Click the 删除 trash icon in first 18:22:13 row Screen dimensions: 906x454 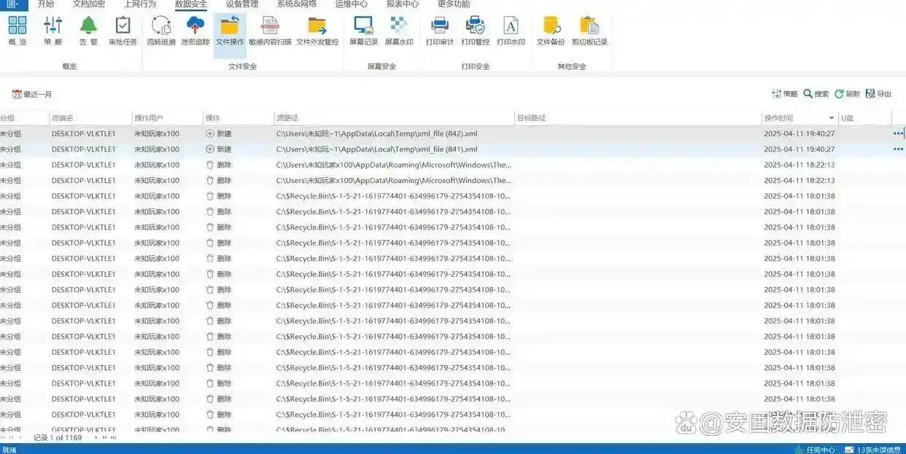click(x=210, y=165)
